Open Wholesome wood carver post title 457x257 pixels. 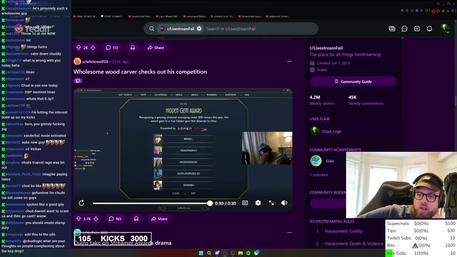[140, 72]
